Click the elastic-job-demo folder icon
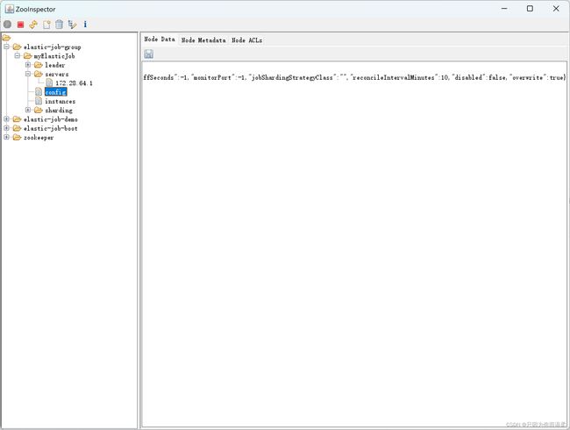Screen dimensions: 570x430 [x=17, y=119]
